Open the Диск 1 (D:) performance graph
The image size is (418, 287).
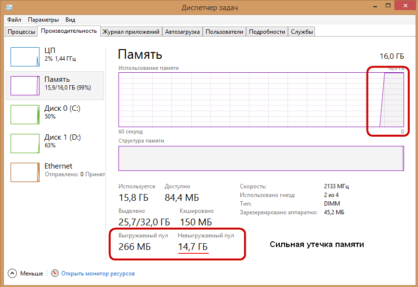click(25, 143)
